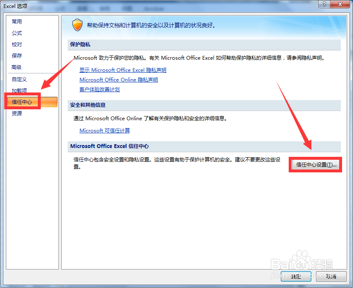Open Microsoft Office Online 隐私声明 link
The image size is (353, 288).
coord(119,80)
